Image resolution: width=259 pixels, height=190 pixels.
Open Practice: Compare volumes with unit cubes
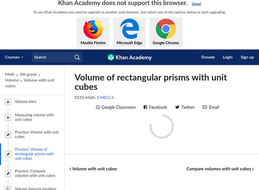(35, 174)
